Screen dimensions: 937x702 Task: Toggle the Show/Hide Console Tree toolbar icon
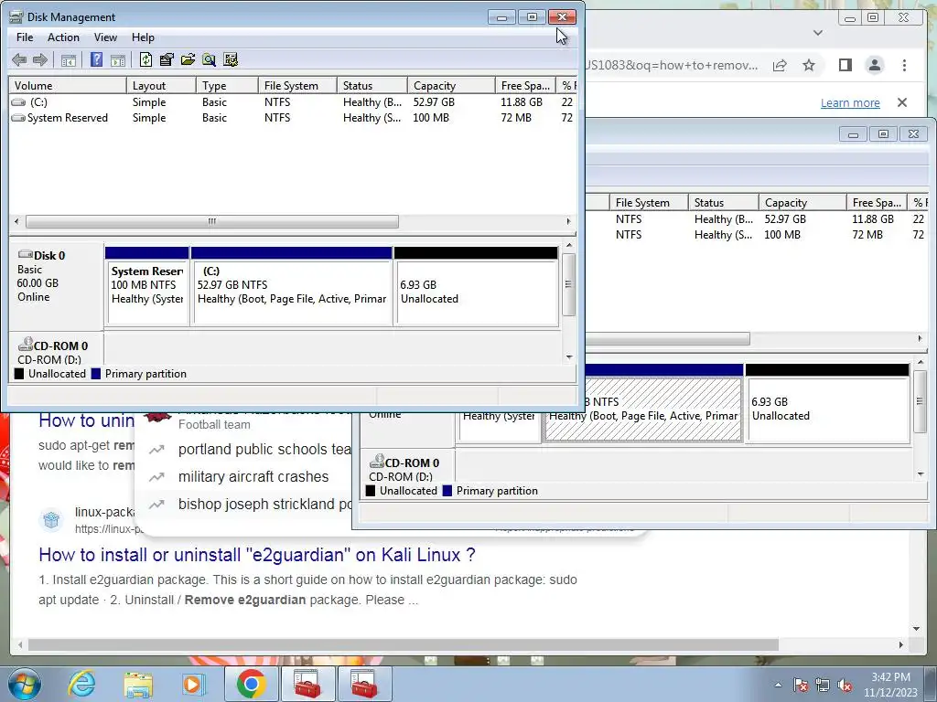point(69,59)
